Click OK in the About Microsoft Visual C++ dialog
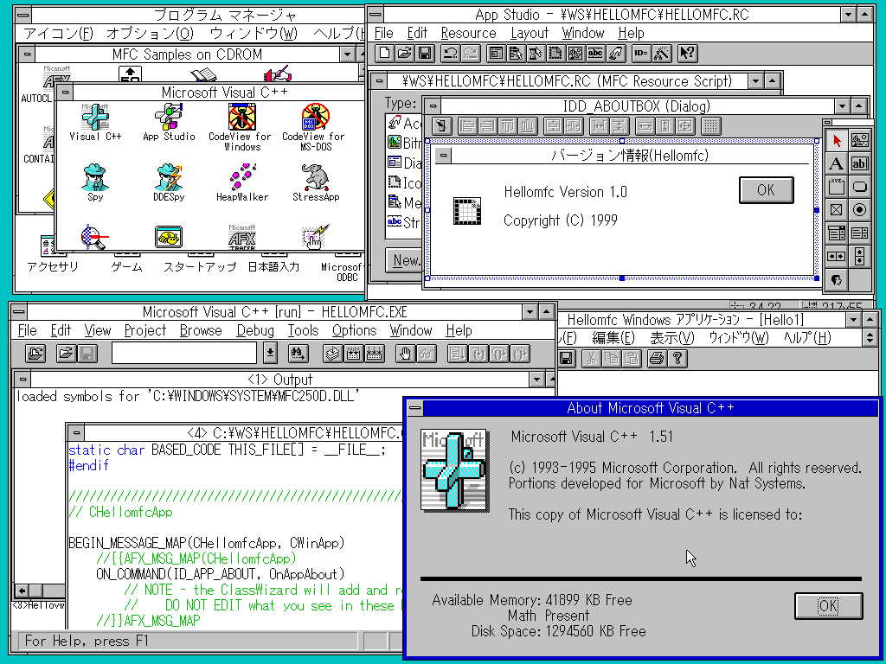The image size is (886, 664). tap(828, 606)
